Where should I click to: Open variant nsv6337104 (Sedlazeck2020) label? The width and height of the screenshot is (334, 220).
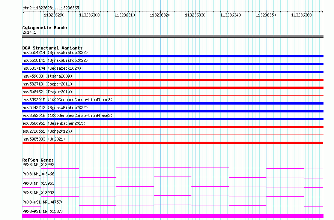pyautogui.click(x=52, y=68)
